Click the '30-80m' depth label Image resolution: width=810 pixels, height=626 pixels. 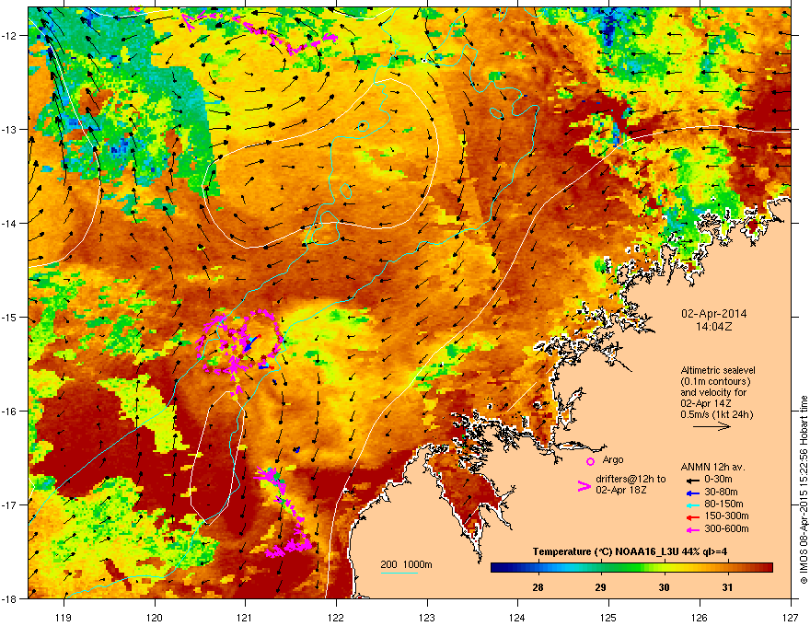point(721,492)
